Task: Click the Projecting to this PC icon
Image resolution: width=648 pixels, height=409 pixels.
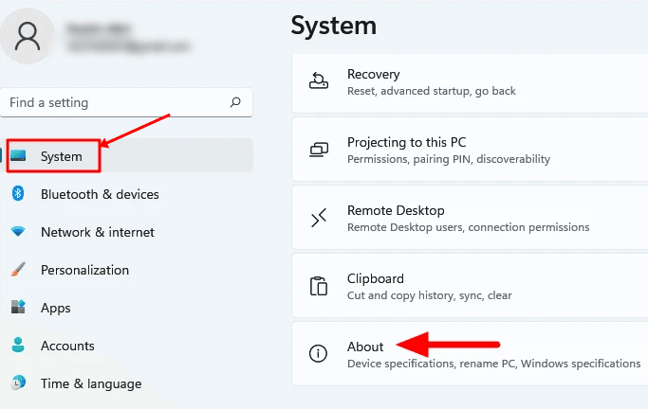Action: (x=319, y=150)
